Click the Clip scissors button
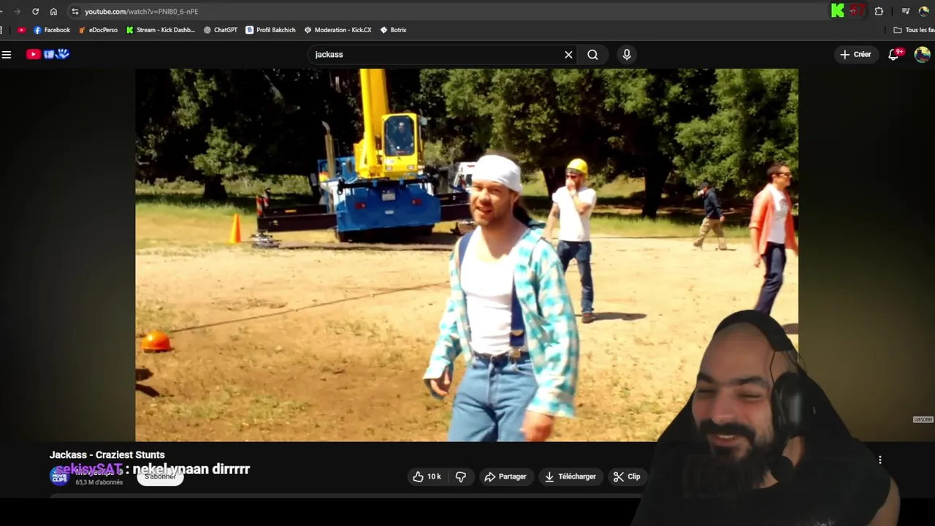 coord(627,476)
